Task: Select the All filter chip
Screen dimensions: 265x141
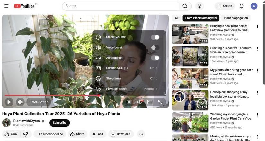Action: pos(177,18)
